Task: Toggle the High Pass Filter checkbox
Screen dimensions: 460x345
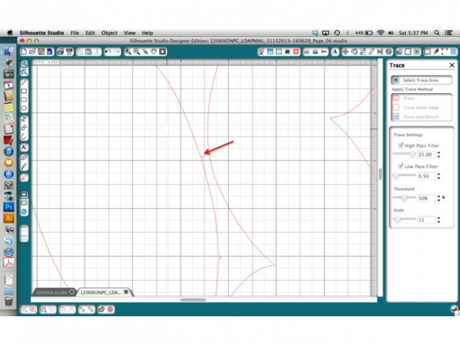Action: click(401, 145)
